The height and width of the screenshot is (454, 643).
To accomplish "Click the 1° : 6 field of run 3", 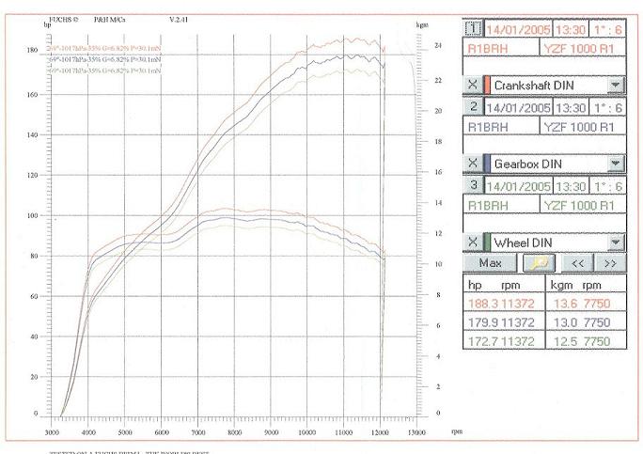I will coord(607,187).
